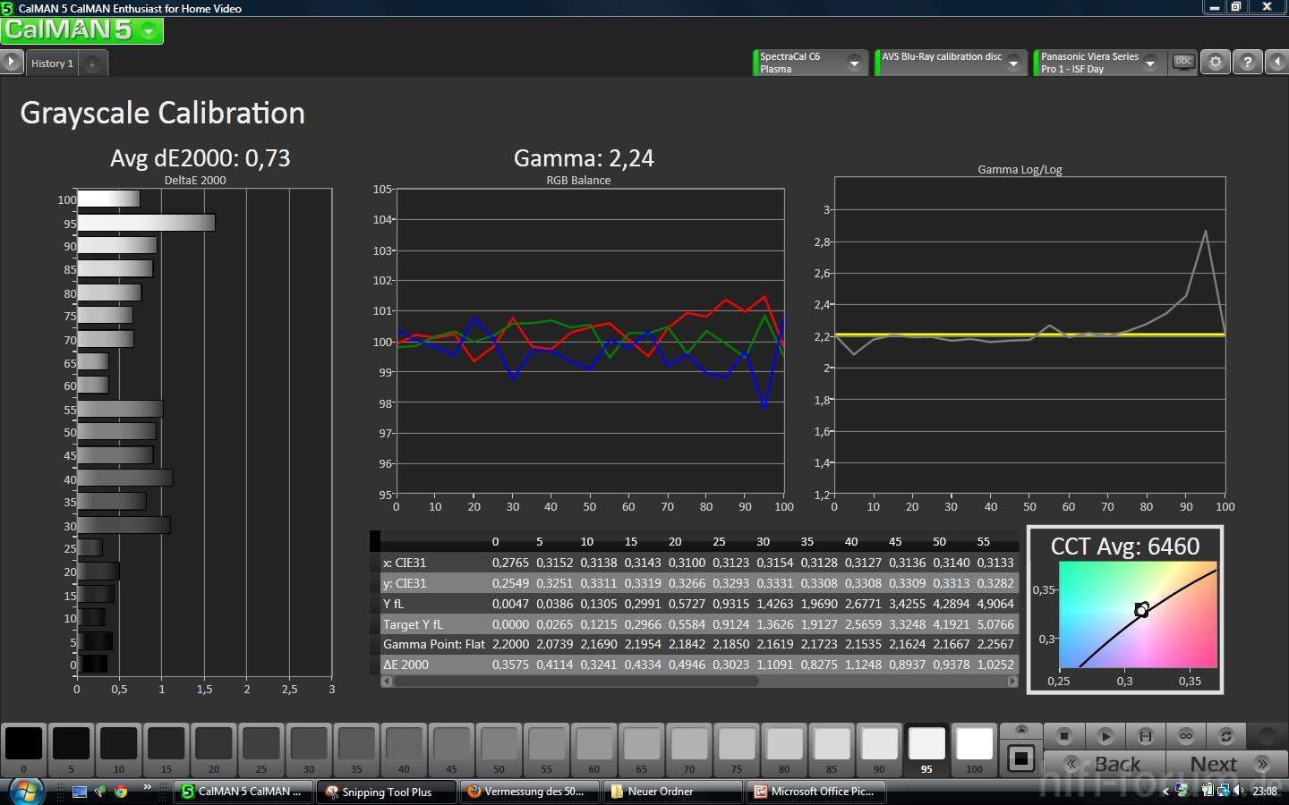Expand the AVS Blu-Ray calibration disc source dropdown
Image resolution: width=1289 pixels, height=805 pixels.
[1013, 63]
